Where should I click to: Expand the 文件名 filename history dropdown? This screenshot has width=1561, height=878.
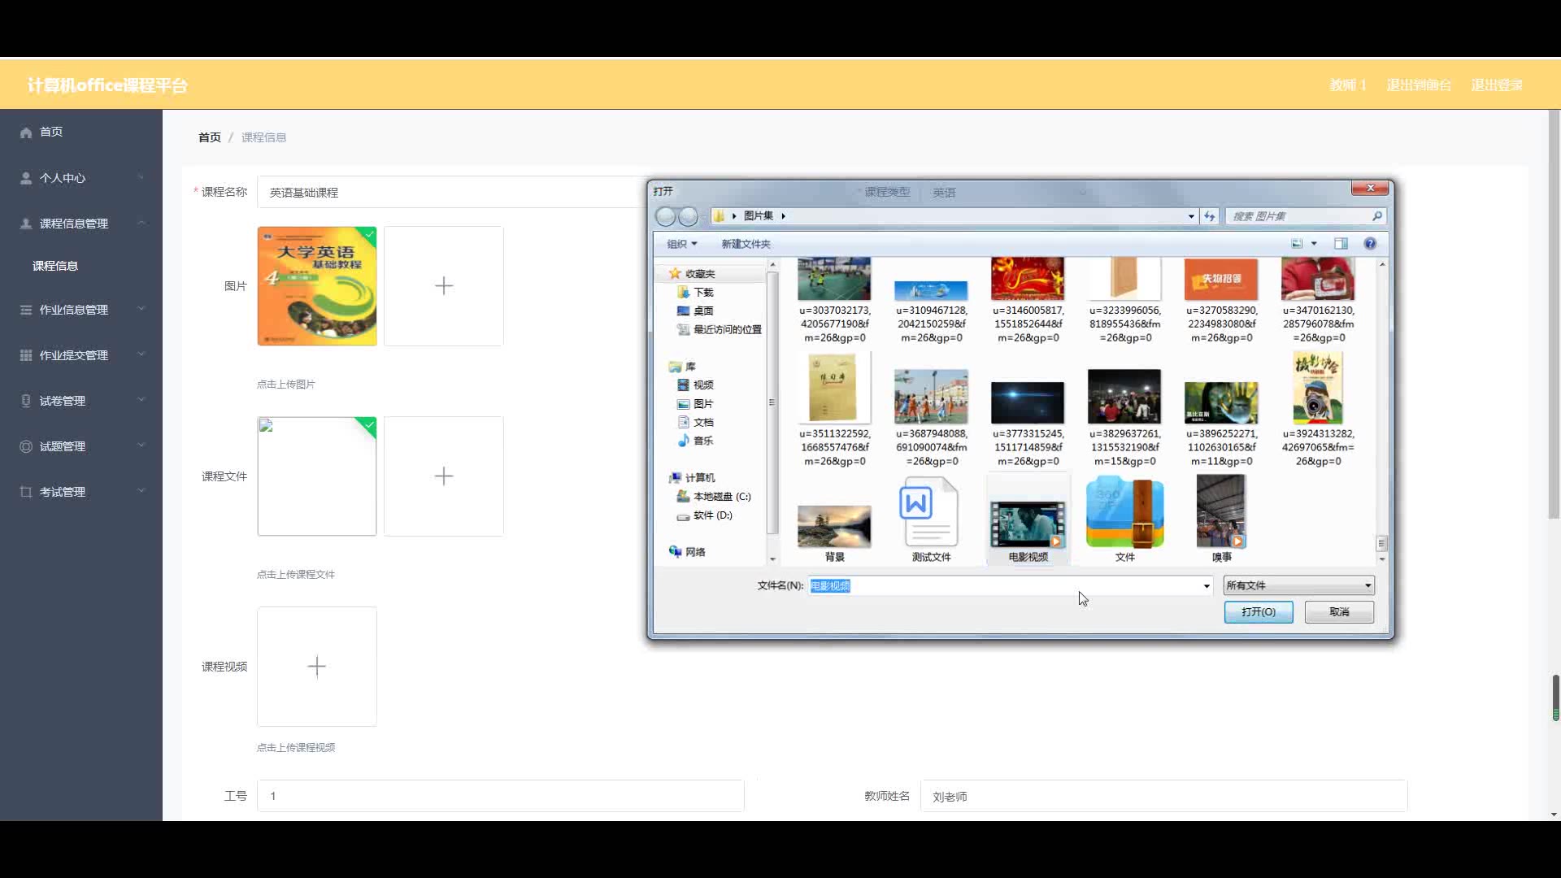pos(1206,586)
